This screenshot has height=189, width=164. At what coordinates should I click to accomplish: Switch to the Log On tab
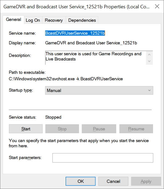(x=33, y=20)
